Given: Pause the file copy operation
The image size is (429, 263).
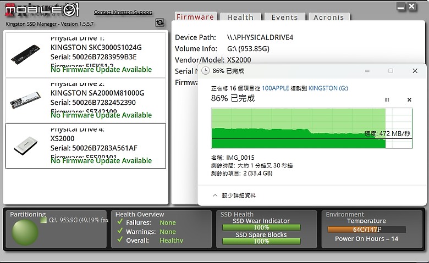Looking at the screenshot, I should click(x=387, y=100).
